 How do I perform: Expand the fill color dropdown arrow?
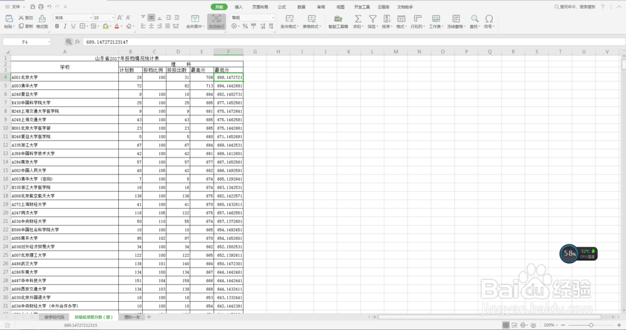[x=111, y=26]
